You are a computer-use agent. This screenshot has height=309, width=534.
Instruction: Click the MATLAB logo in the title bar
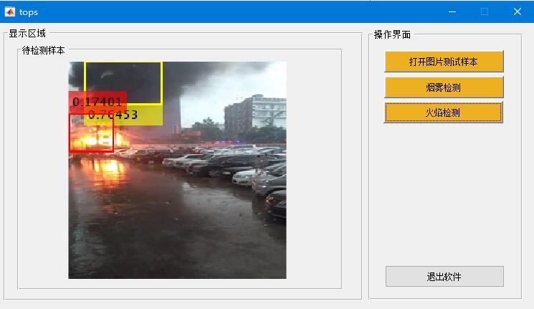pyautogui.click(x=9, y=12)
